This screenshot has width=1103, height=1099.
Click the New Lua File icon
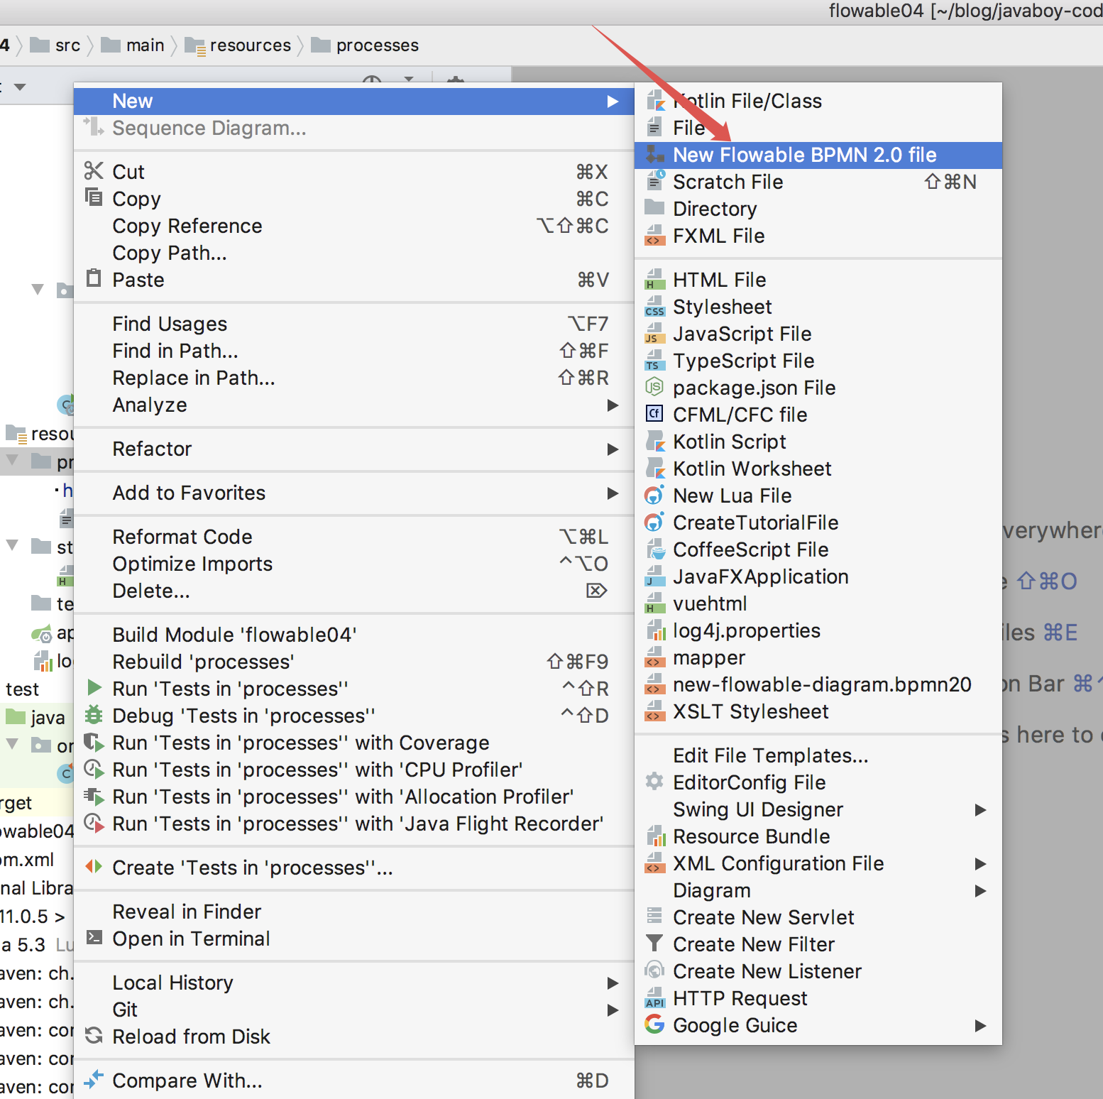(654, 496)
